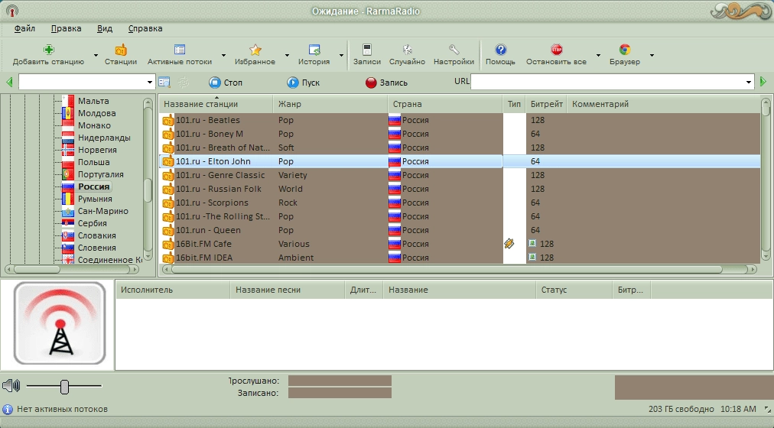Click the station list vertical scrollbar
The width and height of the screenshot is (774, 428).
(766, 180)
